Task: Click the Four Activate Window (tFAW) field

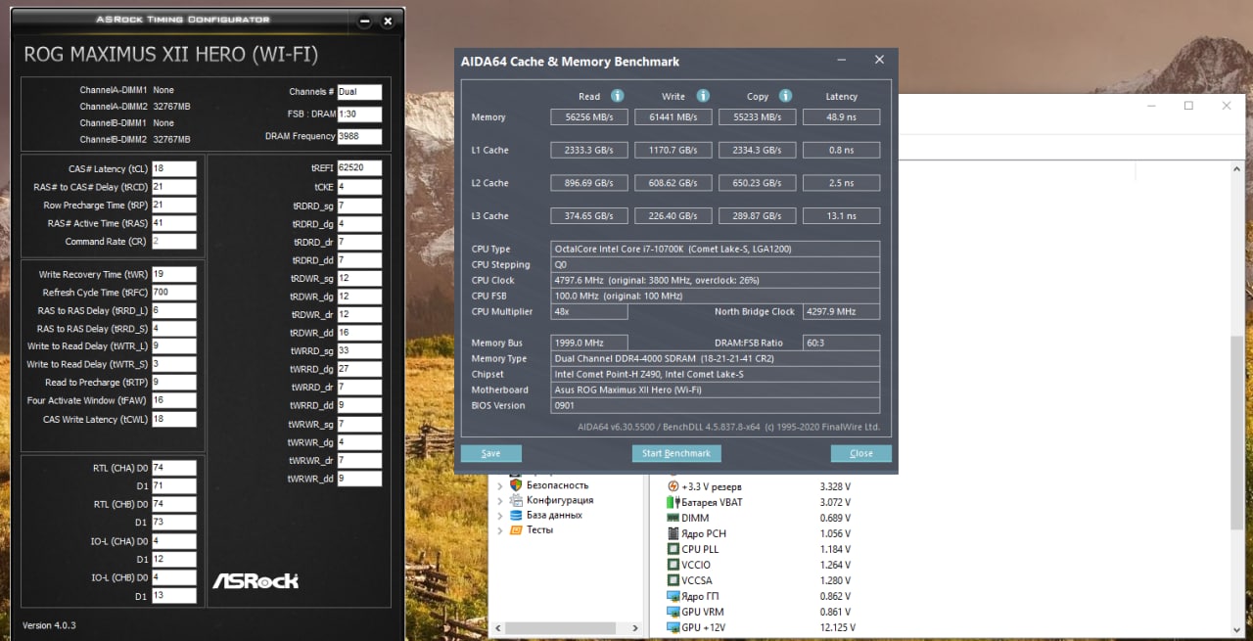Action: coord(174,400)
